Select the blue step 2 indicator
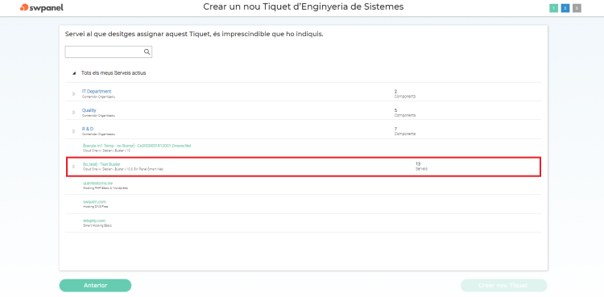604x297 pixels. coord(565,8)
